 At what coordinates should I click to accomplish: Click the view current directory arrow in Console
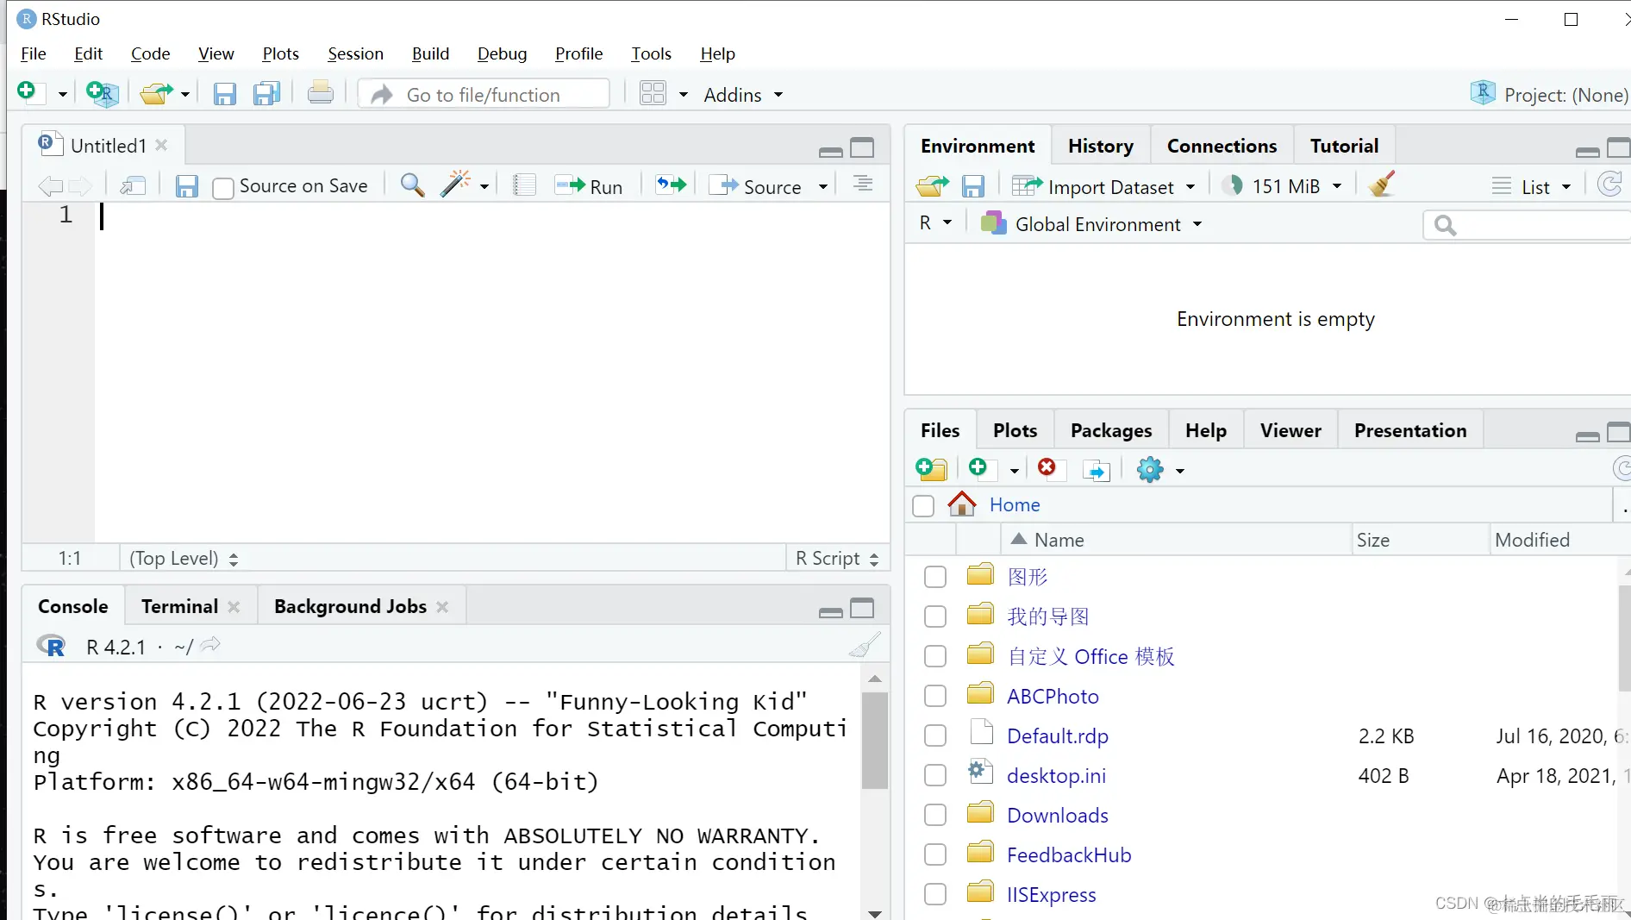[211, 645]
